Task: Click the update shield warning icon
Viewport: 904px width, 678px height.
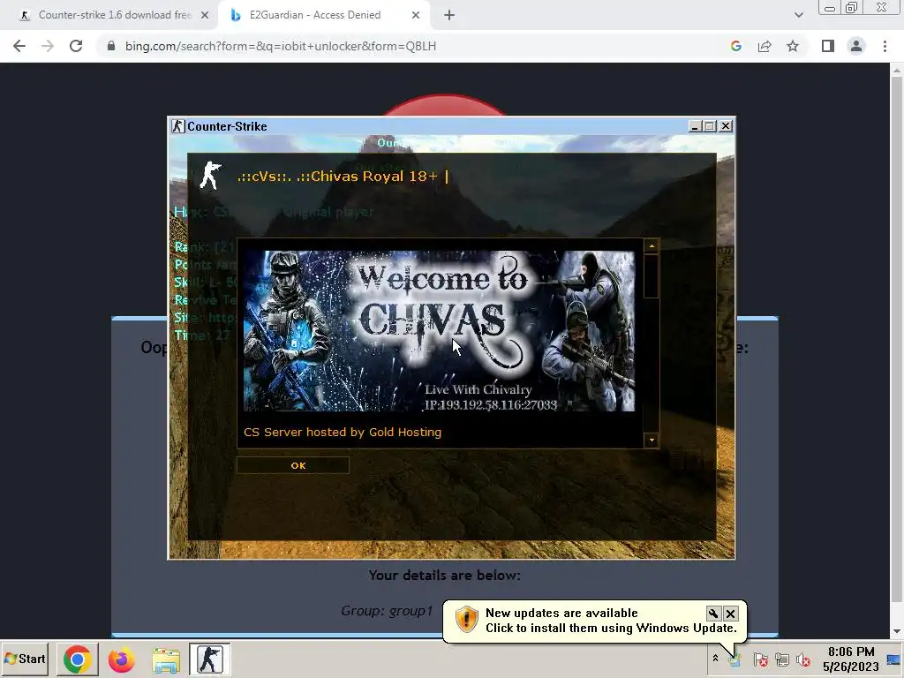Action: click(x=466, y=619)
